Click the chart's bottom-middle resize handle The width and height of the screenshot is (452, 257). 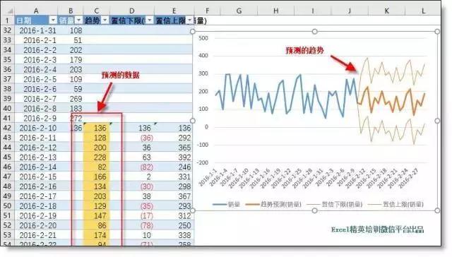tap(315, 210)
